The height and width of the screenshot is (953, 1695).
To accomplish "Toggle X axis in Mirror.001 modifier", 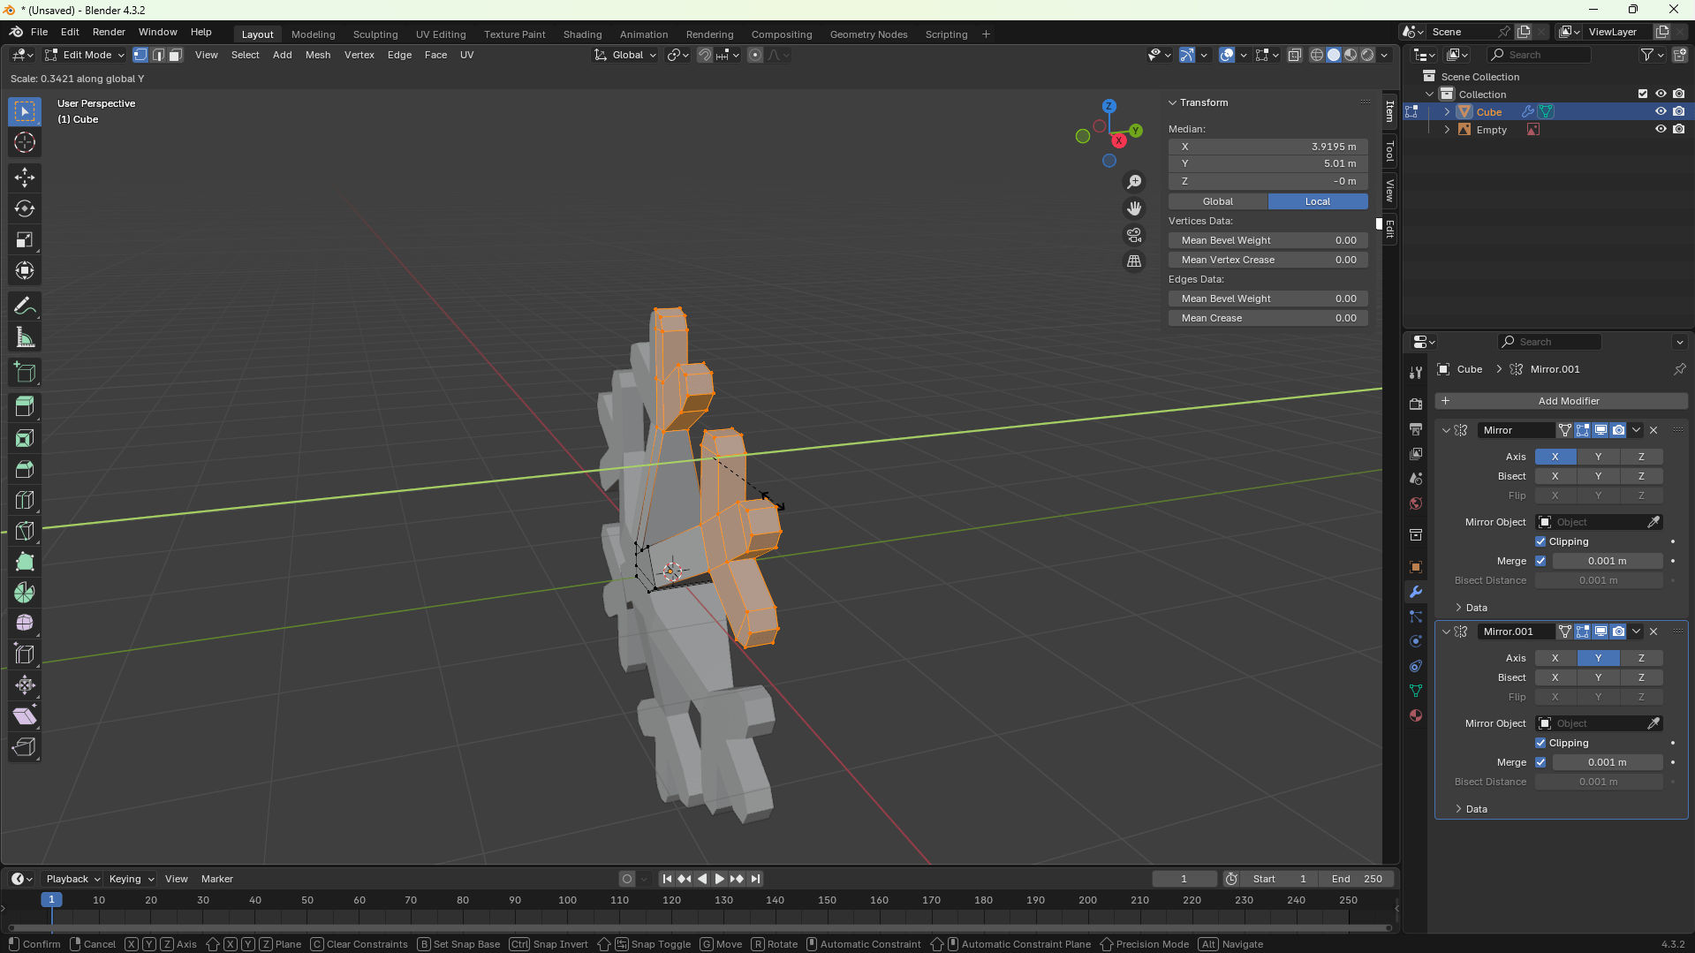I will pos(1555,658).
